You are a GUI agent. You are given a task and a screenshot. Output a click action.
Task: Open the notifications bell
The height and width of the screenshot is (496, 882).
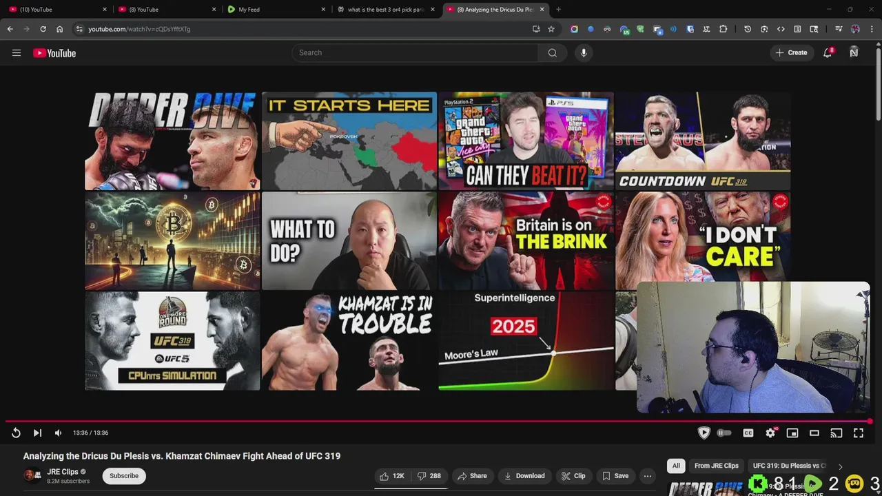pos(828,52)
